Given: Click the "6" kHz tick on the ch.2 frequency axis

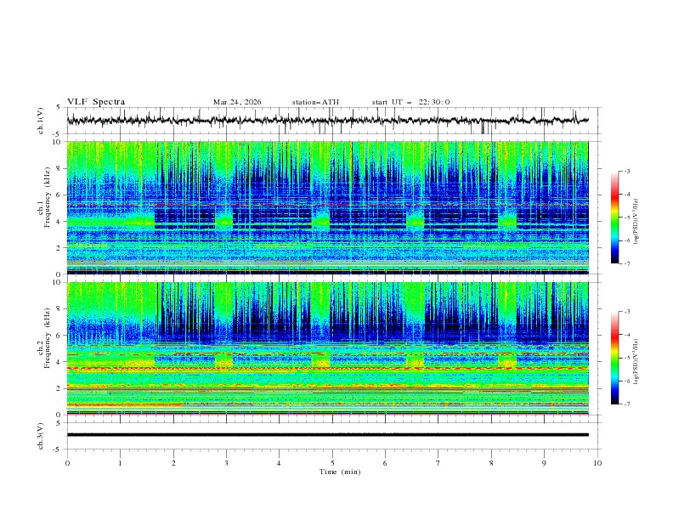Looking at the screenshot, I should 60,336.
